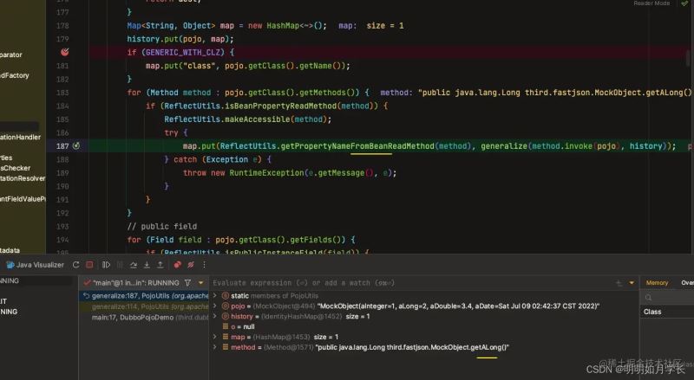Expand the pojo variable node
694x380 pixels.
pyautogui.click(x=216, y=306)
